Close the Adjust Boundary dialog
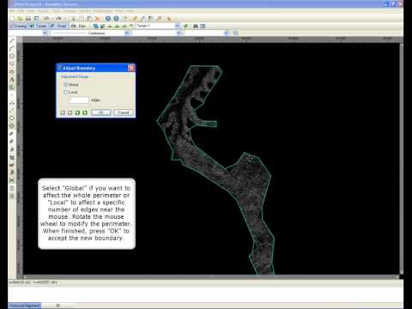 click(x=131, y=68)
